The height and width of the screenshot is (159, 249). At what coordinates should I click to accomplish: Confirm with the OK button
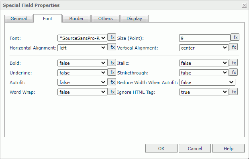pos(161,149)
